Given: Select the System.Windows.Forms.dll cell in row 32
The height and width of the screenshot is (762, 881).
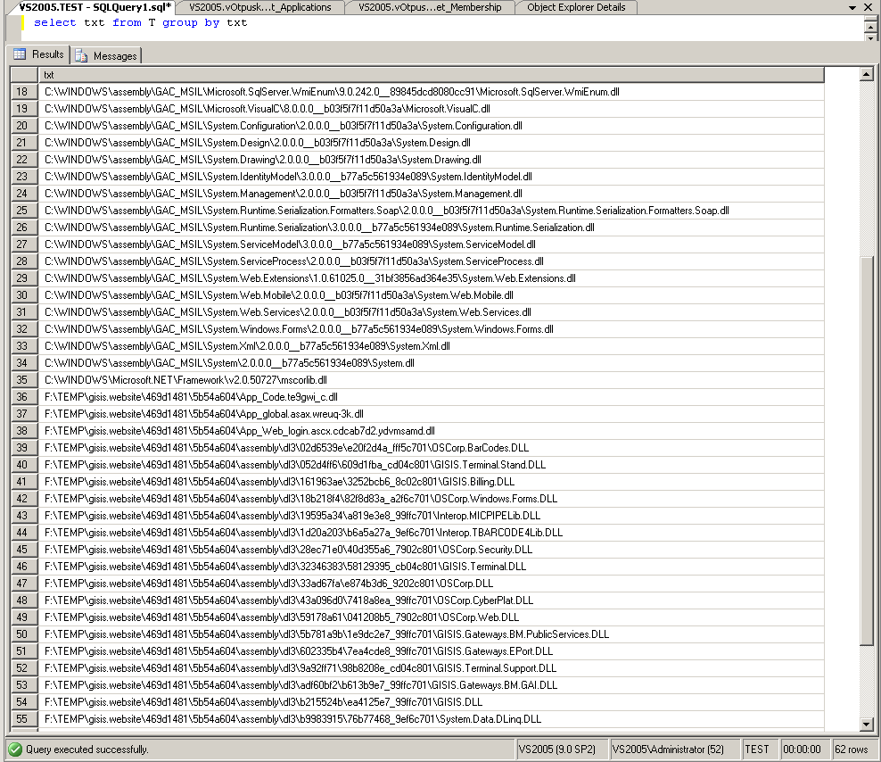Looking at the screenshot, I should pos(431,329).
